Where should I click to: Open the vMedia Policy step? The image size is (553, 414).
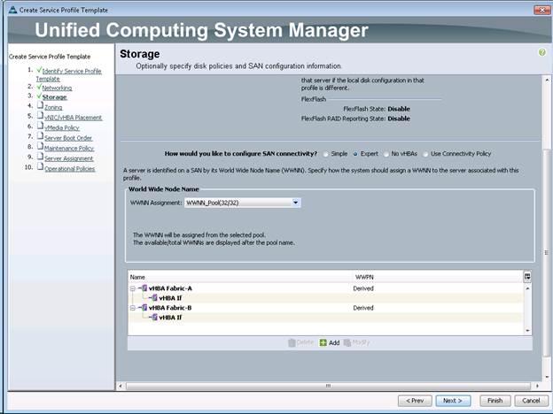click(62, 127)
